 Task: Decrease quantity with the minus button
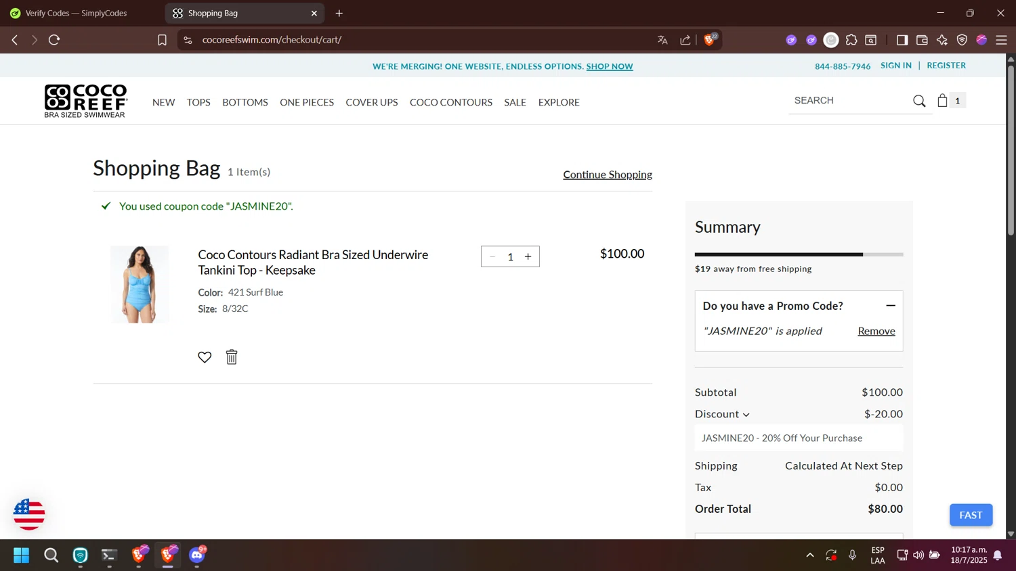pos(492,256)
